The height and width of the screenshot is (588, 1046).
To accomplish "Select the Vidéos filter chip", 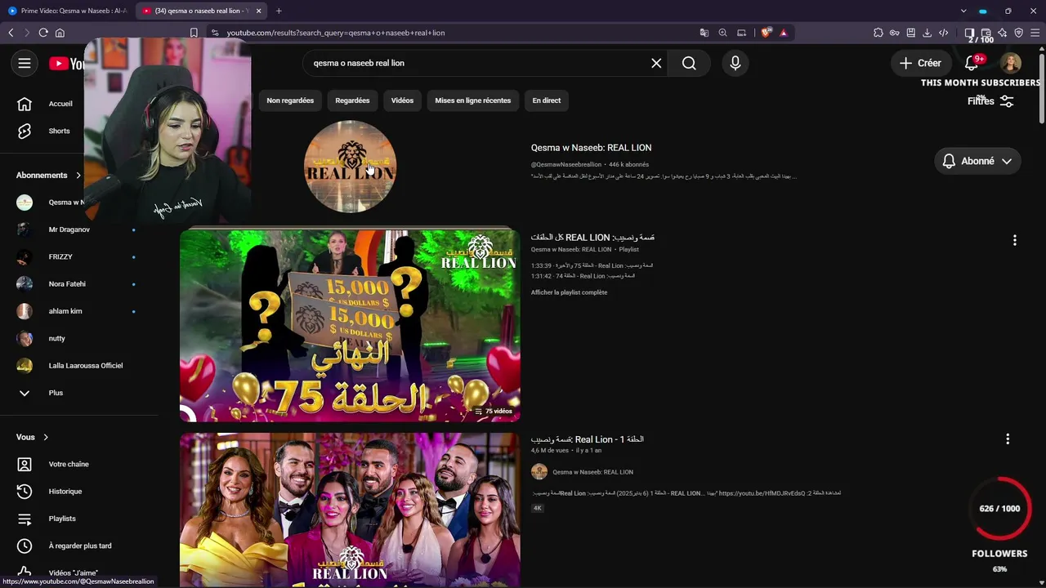I will [402, 100].
